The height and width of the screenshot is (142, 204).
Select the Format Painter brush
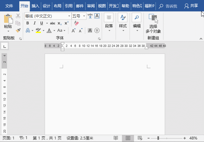click(x=18, y=30)
